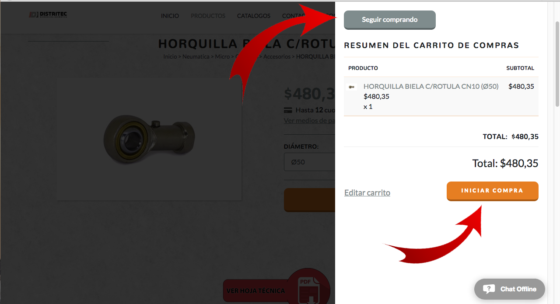Click the Chat Offline speech bubble icon
The image size is (560, 304).
(x=489, y=289)
